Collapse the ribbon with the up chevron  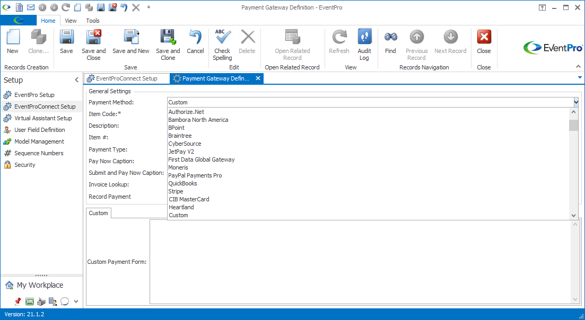point(578,66)
